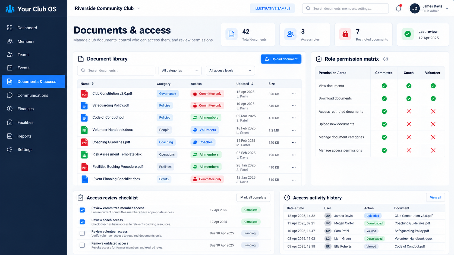Viewport: 454px width, 255px height.
Task: Open Reports in the sidebar
Action: (33, 136)
